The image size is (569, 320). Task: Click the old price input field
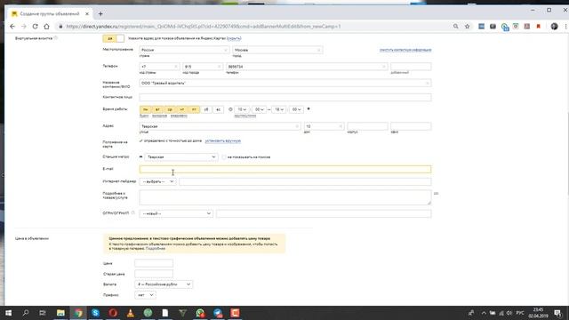[x=154, y=274]
